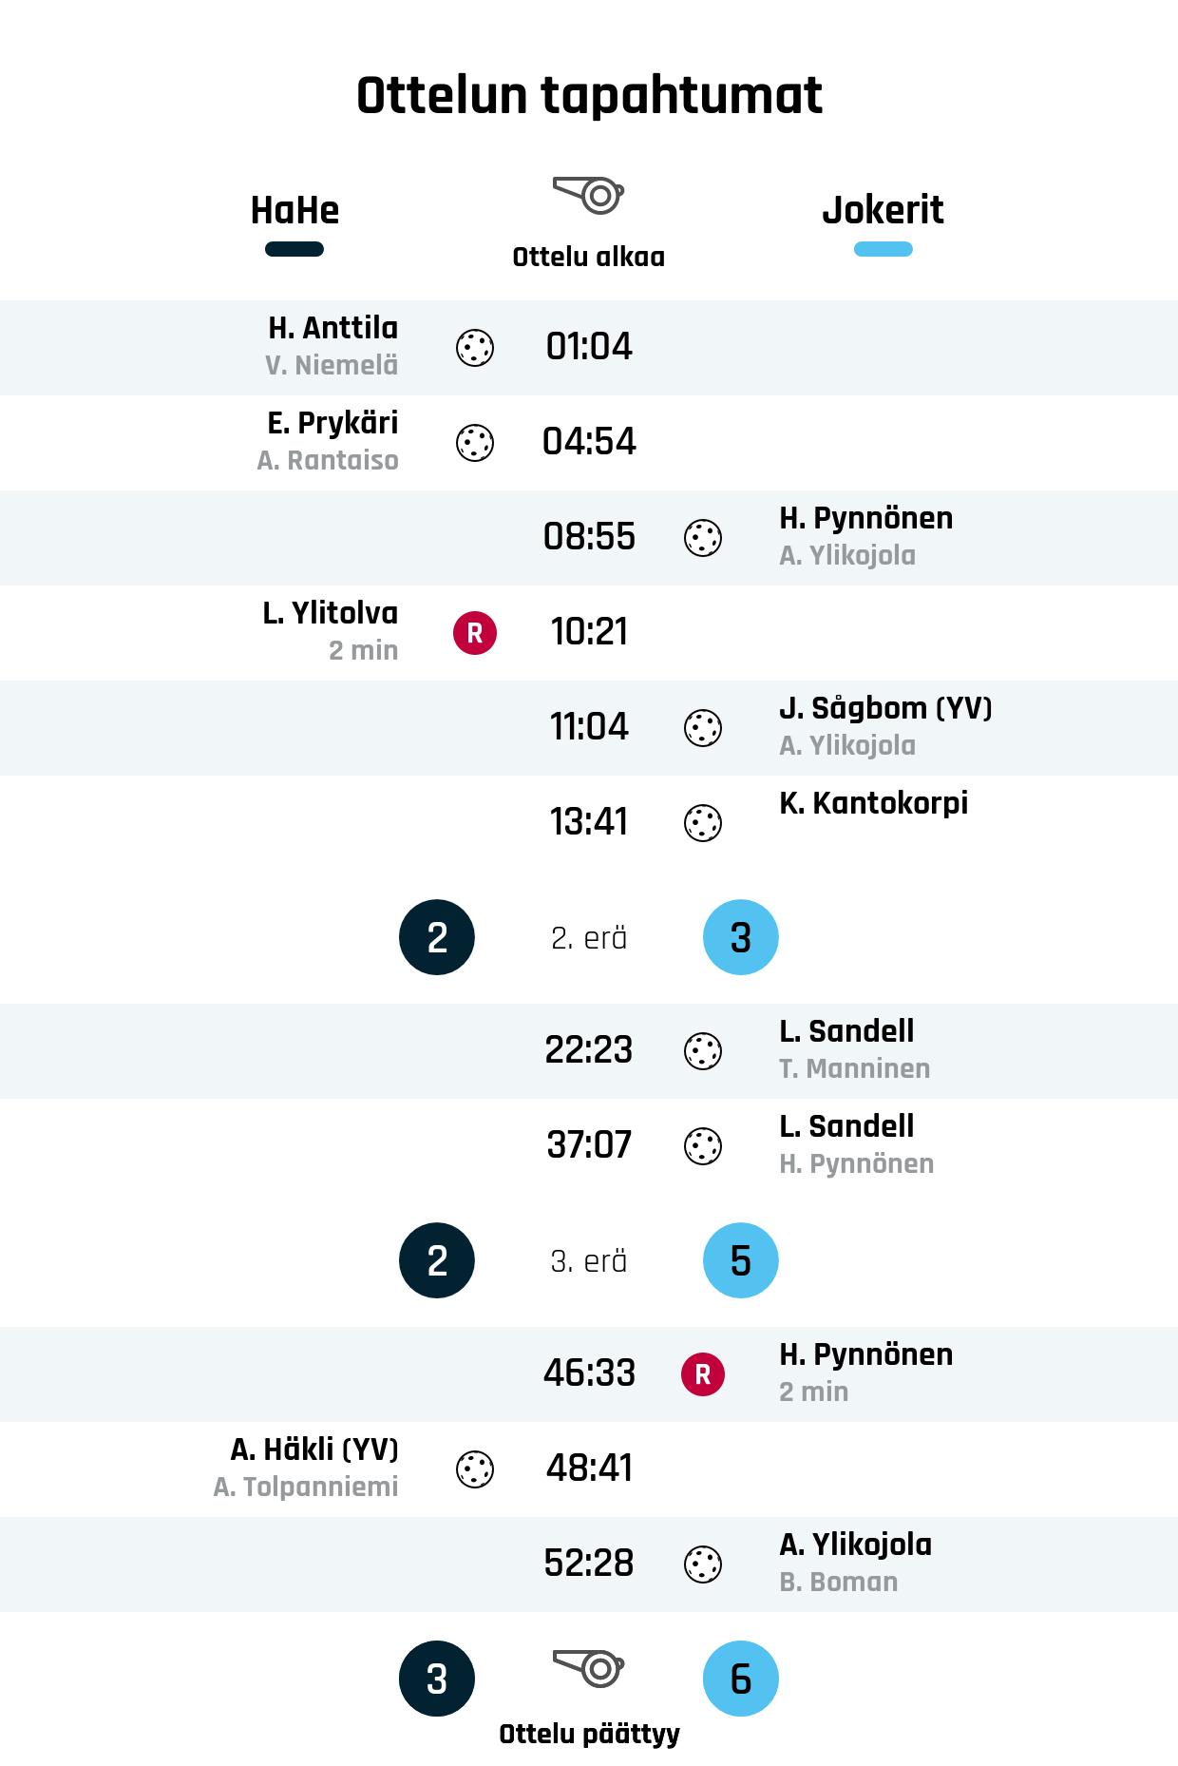Screen dimensions: 1178x1766
Task: Click the whistle icon above Ottelu päättyy
Action: click(x=588, y=1667)
